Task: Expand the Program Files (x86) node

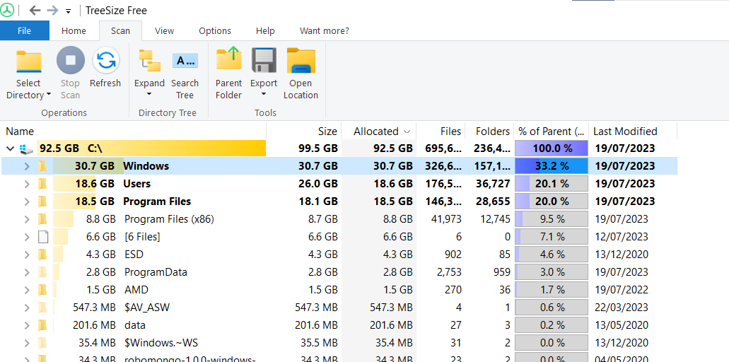Action: click(x=27, y=219)
